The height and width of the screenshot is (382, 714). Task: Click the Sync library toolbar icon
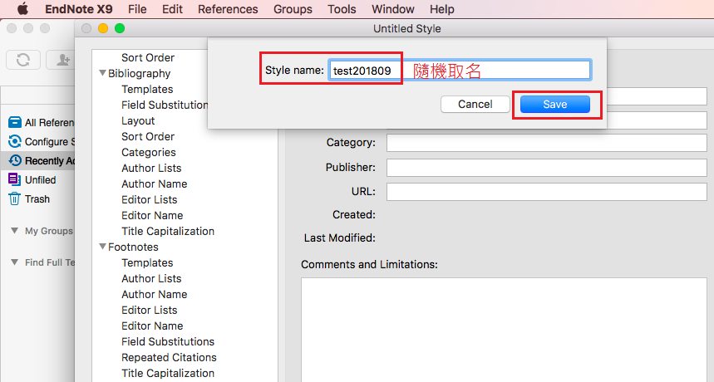pos(23,60)
